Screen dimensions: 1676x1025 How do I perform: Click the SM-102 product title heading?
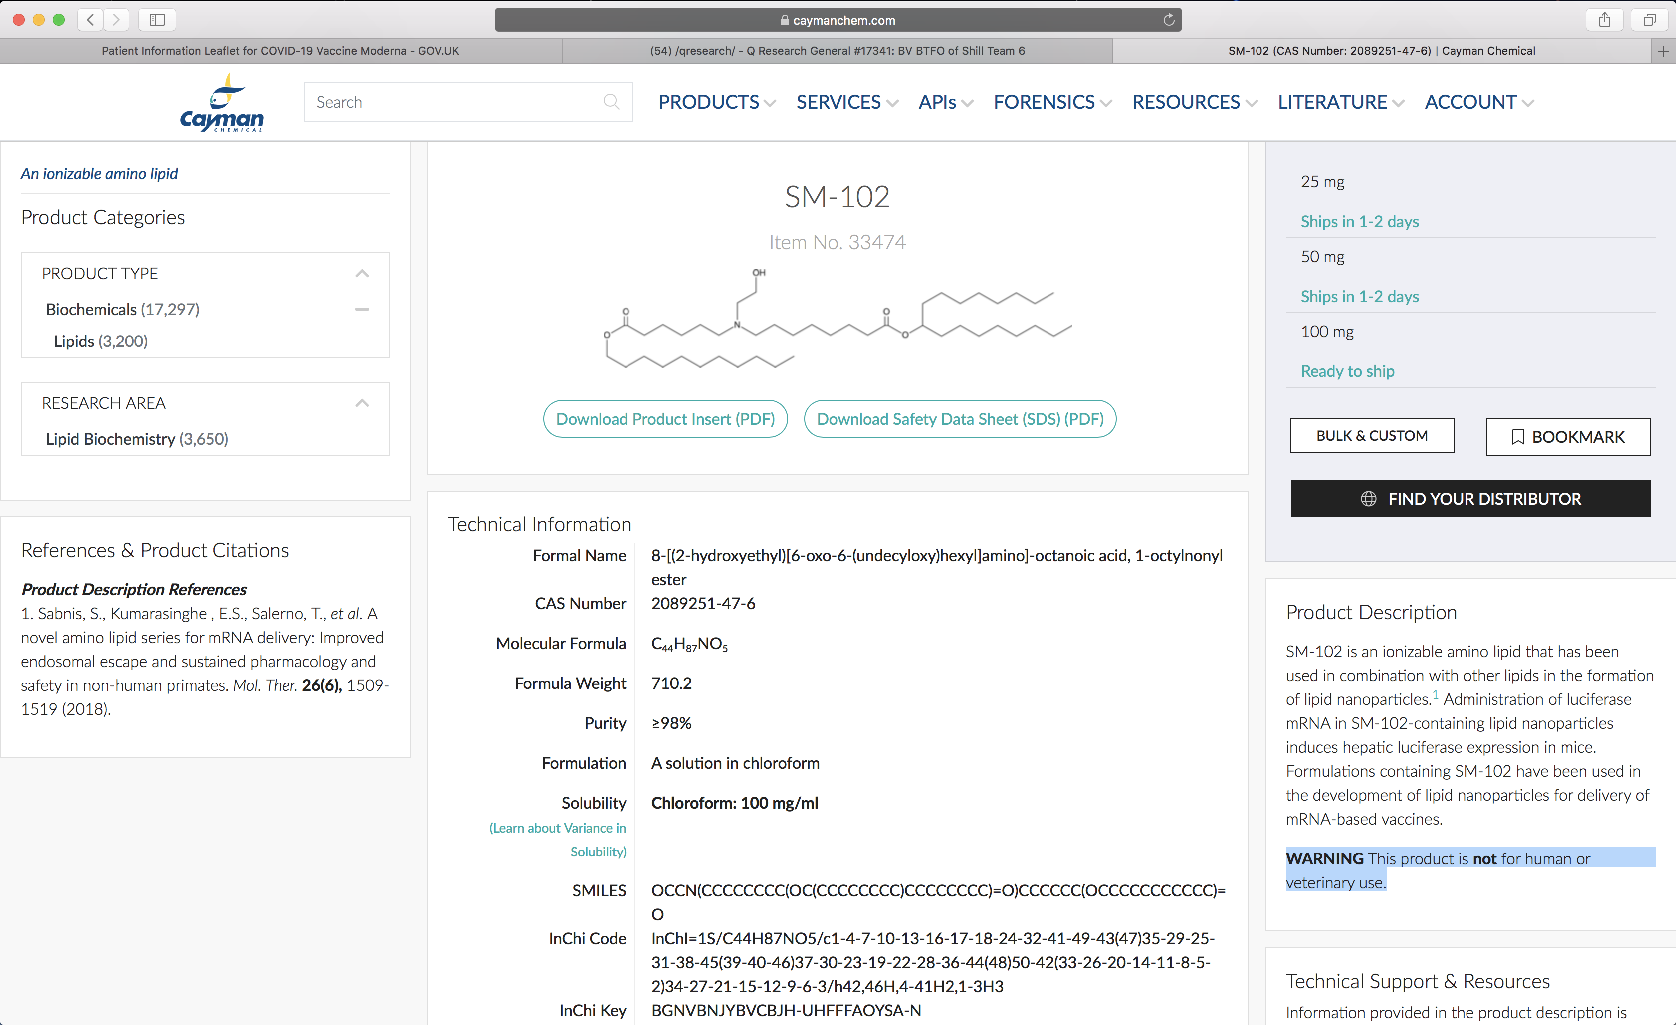(x=838, y=197)
